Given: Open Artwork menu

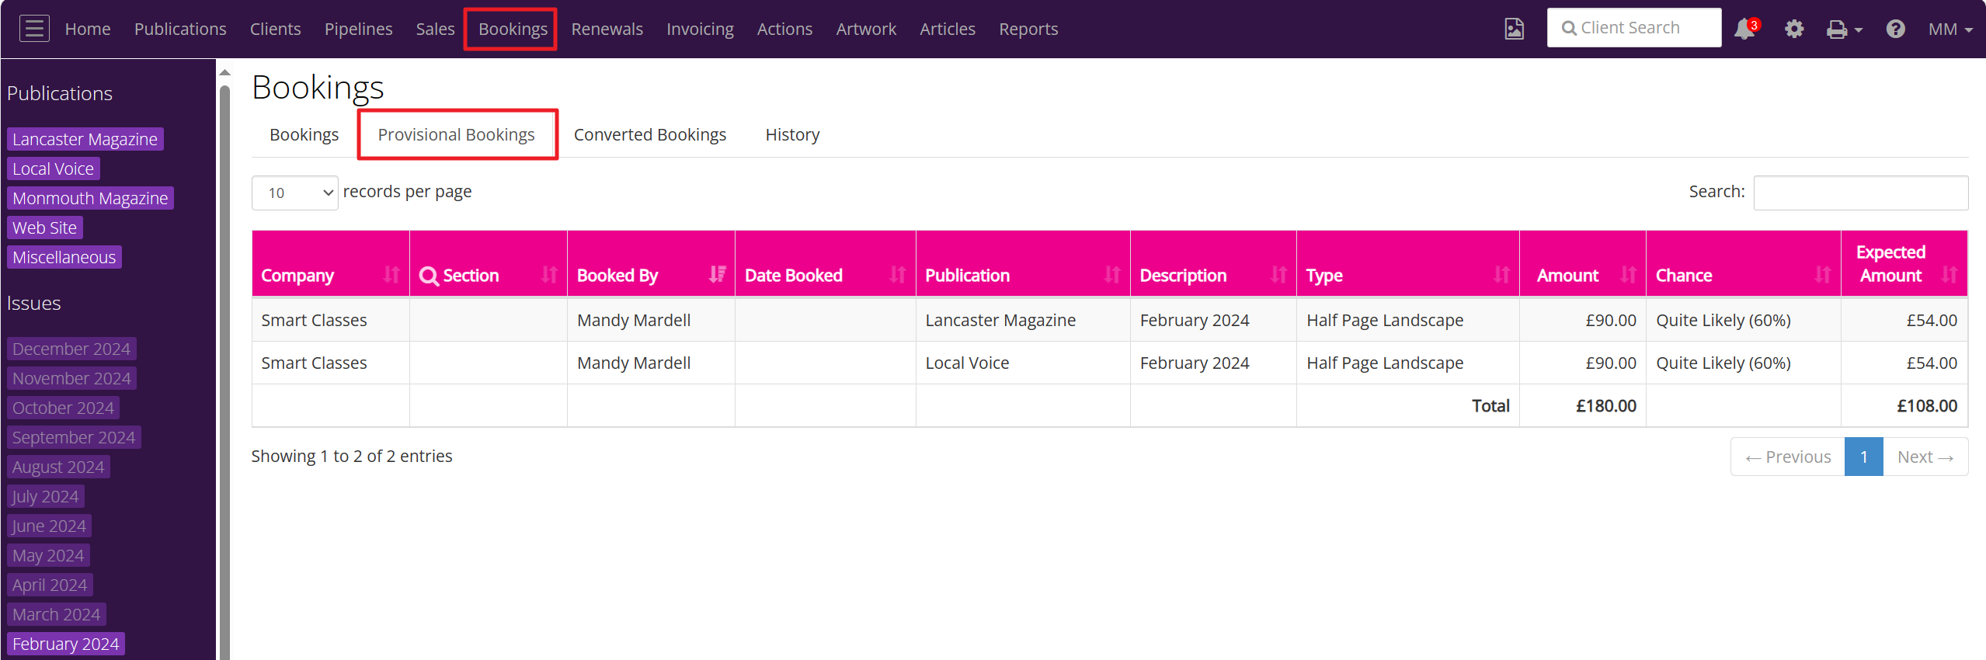Looking at the screenshot, I should pyautogui.click(x=866, y=29).
